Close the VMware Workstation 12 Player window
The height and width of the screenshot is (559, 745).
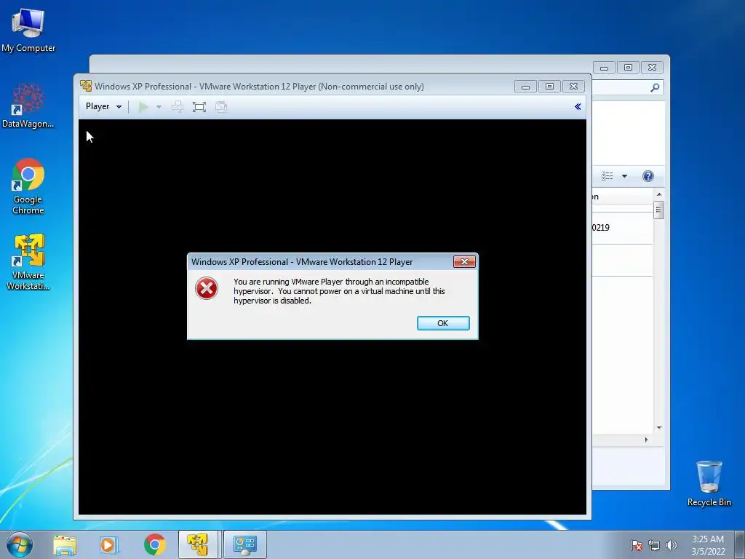(573, 87)
